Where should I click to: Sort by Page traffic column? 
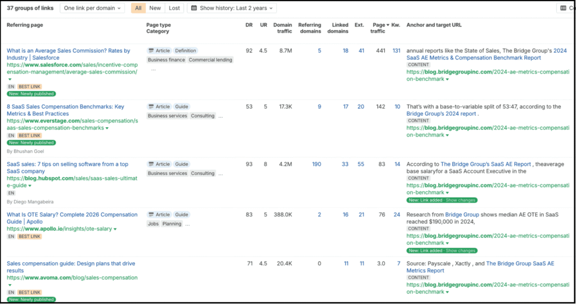380,28
